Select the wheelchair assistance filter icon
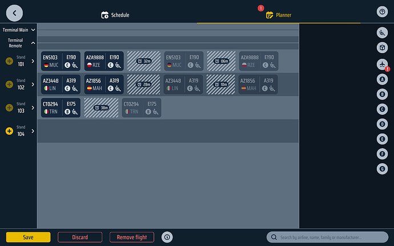 click(x=382, y=33)
